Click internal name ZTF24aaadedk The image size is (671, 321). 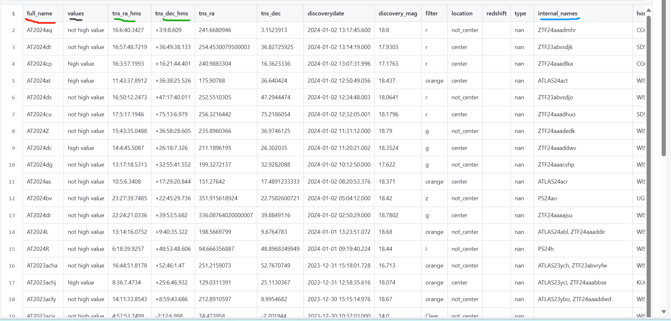pos(556,131)
